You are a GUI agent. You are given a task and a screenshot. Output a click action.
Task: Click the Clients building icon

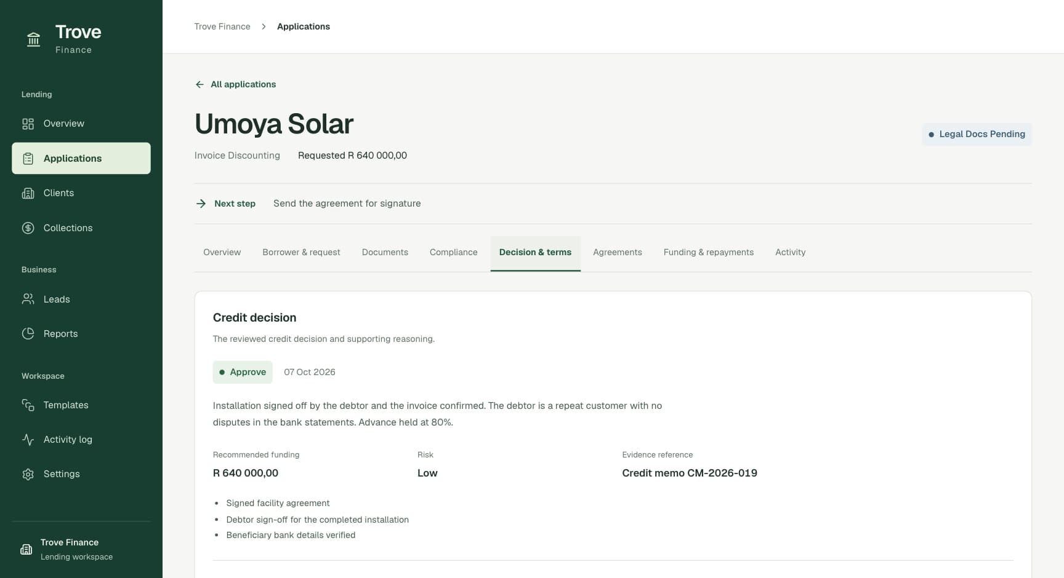point(28,193)
